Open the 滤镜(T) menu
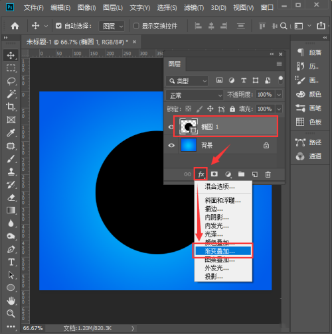Image resolution: width=332 pixels, height=334 pixels. (x=194, y=8)
